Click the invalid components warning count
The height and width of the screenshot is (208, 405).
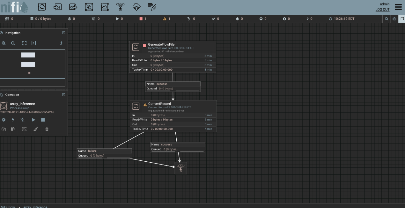(167, 19)
